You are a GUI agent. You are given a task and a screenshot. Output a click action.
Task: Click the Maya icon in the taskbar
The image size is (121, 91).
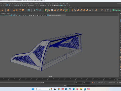point(85,89)
